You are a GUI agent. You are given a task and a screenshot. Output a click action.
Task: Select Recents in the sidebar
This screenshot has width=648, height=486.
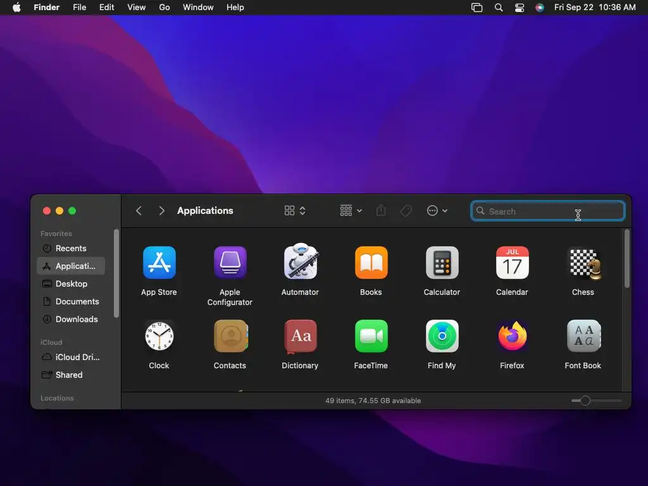pos(71,248)
